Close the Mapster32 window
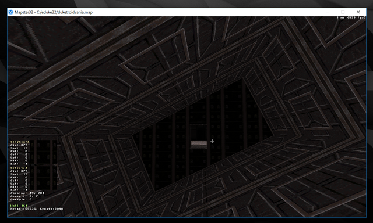The width and height of the screenshot is (373, 223). tap(358, 12)
